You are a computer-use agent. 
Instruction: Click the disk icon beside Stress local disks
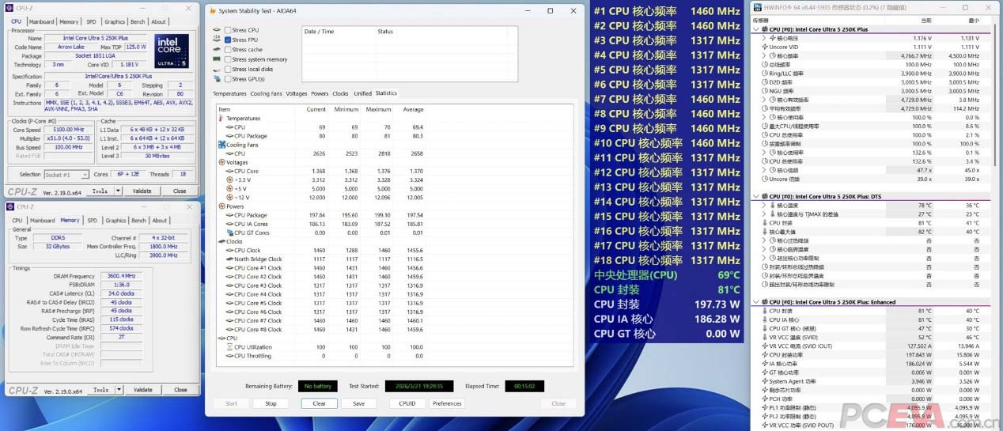[x=217, y=70]
